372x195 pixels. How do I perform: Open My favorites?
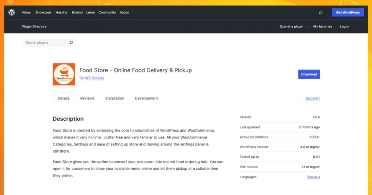tap(323, 26)
